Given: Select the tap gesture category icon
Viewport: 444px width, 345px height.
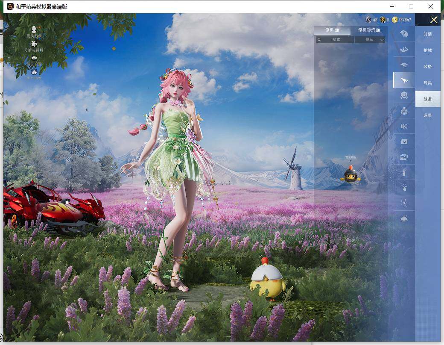Looking at the screenshot, I should [x=404, y=187].
